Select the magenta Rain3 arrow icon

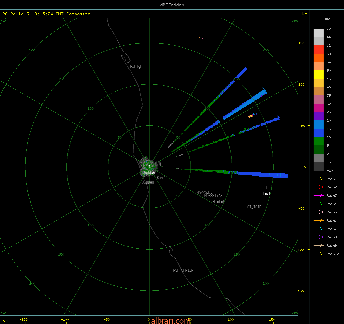319,196
